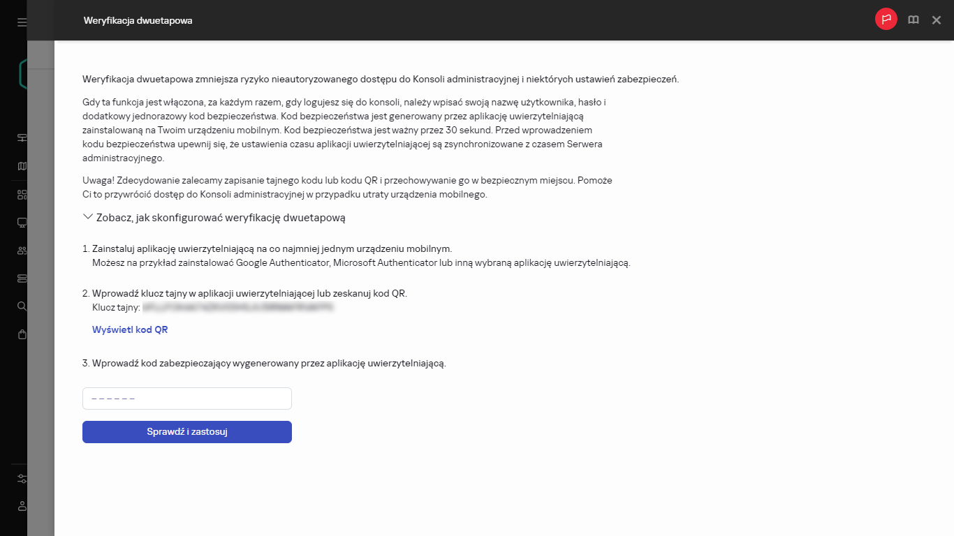The height and width of the screenshot is (536, 954).
Task: Click the 'Wyświetl kod QR' link
Action: [x=130, y=329]
